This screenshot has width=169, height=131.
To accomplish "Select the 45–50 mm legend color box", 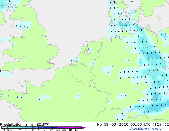I will [78, 128].
